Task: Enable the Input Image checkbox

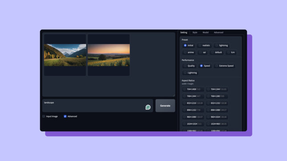Action: coord(44,116)
